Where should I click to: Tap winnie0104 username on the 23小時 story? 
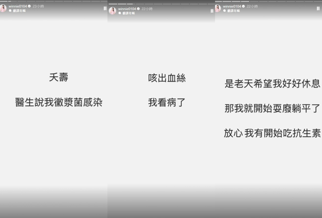click(x=18, y=6)
